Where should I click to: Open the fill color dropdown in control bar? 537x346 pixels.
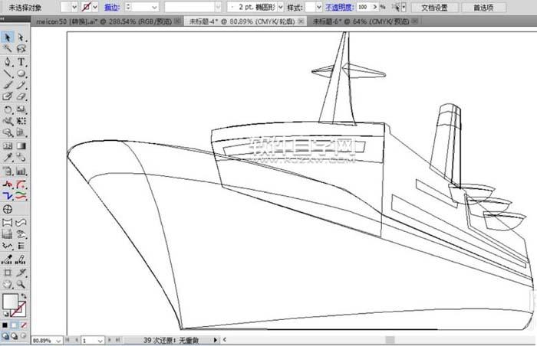tap(74, 7)
